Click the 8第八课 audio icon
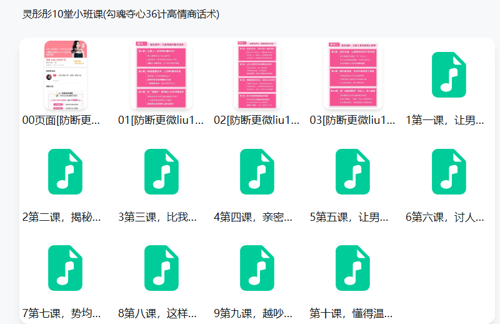 tap(161, 268)
